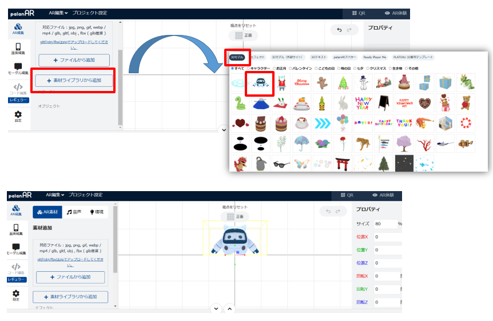Click the up chevron below bottom editor canvas
Screen dimensions: 493x321
(230, 309)
